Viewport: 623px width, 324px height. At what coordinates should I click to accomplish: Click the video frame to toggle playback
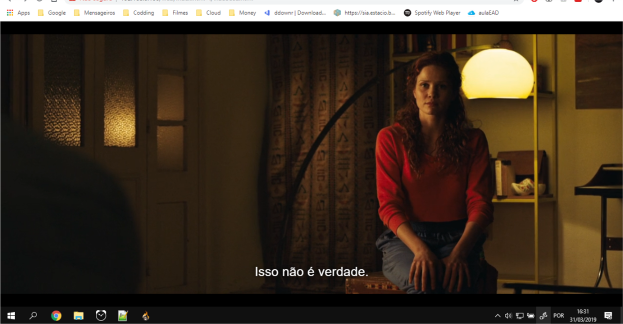coord(311,164)
